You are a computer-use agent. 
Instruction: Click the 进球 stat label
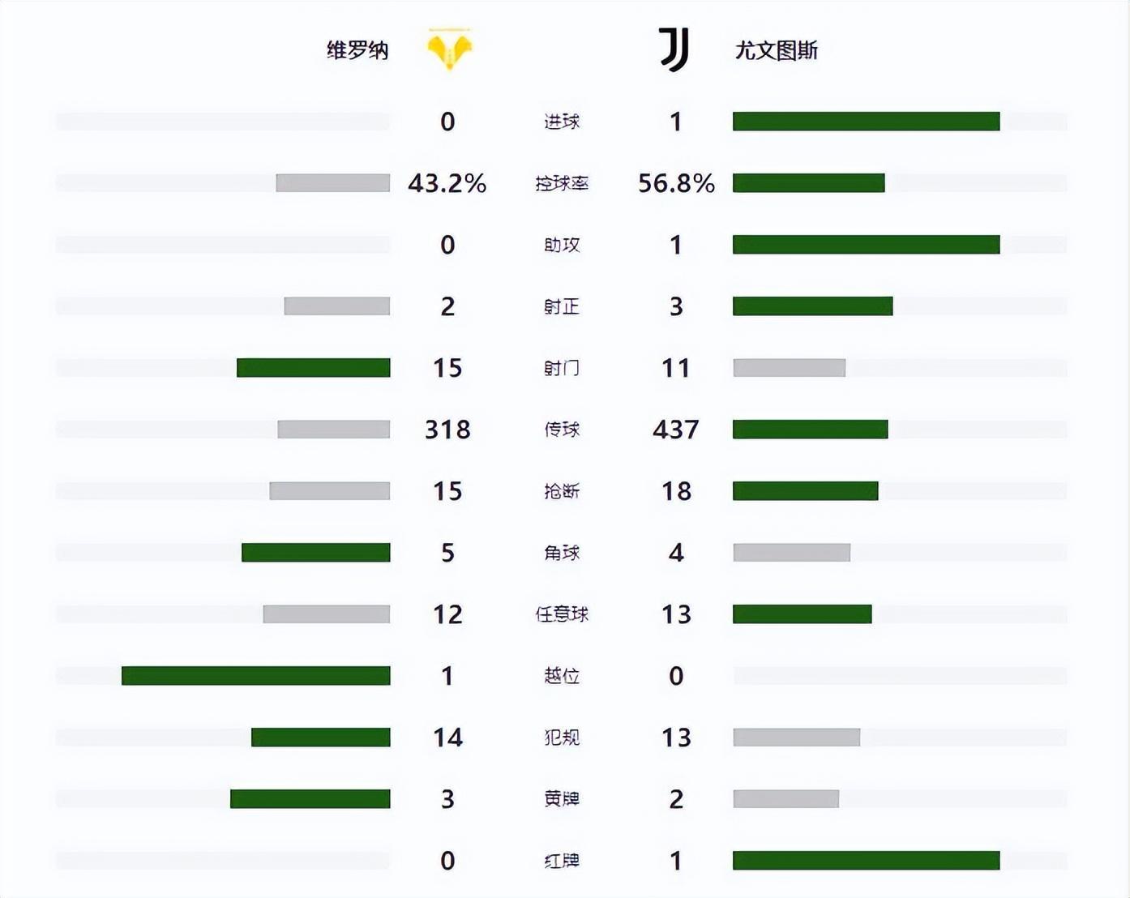562,122
